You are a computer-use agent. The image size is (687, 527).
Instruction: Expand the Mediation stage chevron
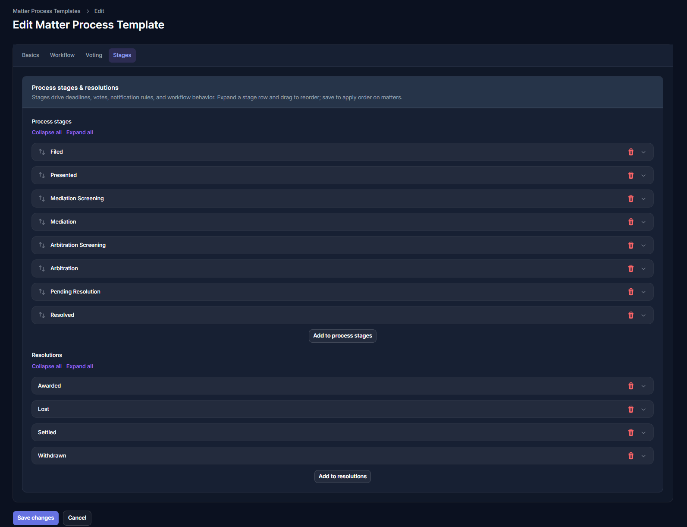643,222
